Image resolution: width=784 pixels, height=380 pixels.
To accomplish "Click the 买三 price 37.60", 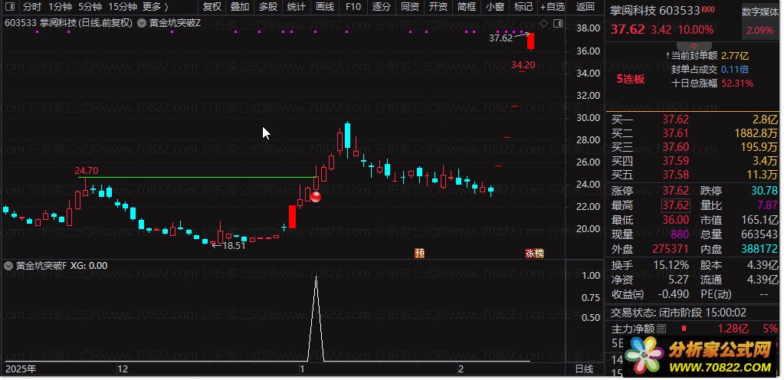I will coord(675,147).
